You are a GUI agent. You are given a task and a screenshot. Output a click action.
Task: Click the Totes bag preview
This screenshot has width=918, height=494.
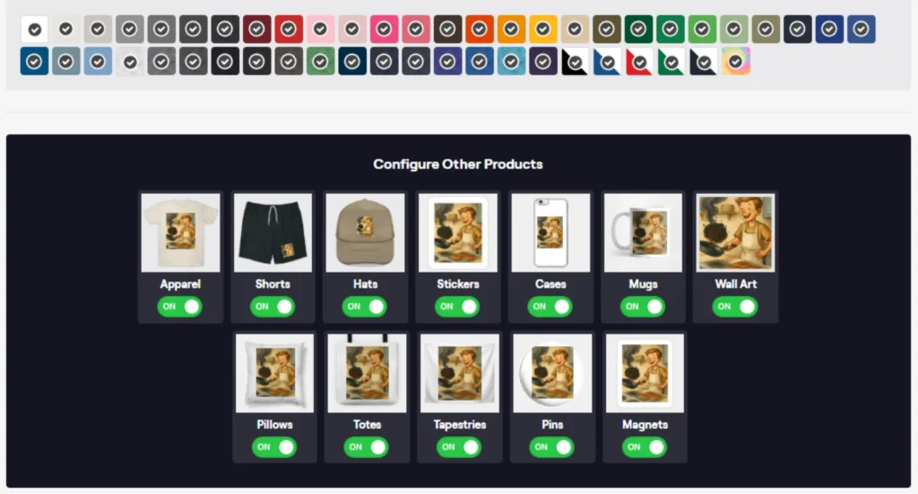tap(367, 374)
